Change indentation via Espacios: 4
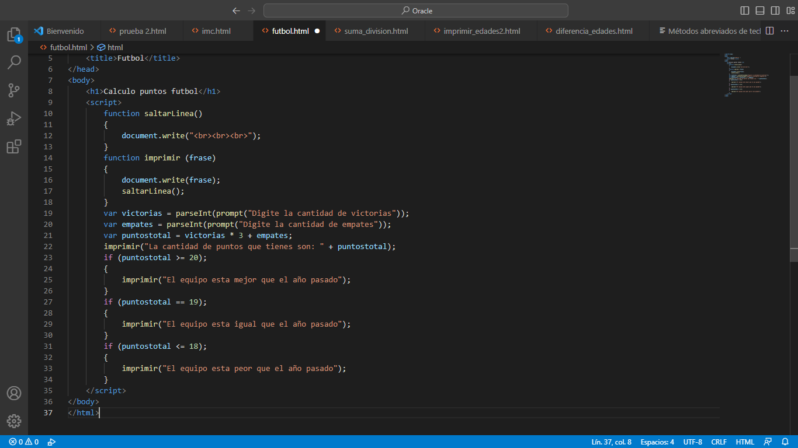This screenshot has width=798, height=448. 657,442
